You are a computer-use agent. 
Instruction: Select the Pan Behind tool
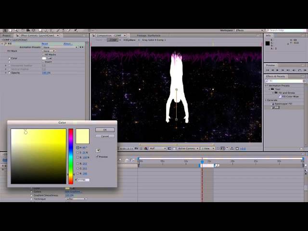33,30
